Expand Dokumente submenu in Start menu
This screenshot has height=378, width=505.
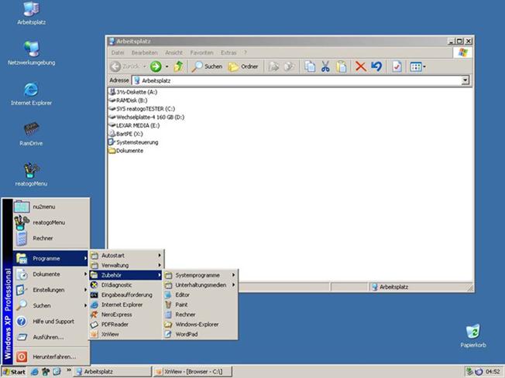tap(51, 274)
